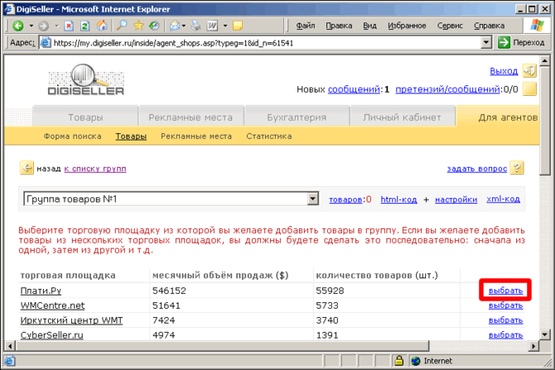Viewport: 555px width, 370px height.
Task: Click horizontal scrollbar right arrow
Action: 533,346
